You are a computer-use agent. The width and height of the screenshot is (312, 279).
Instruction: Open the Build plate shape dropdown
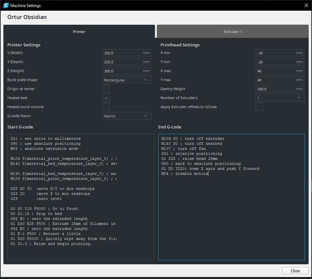[x=127, y=80]
